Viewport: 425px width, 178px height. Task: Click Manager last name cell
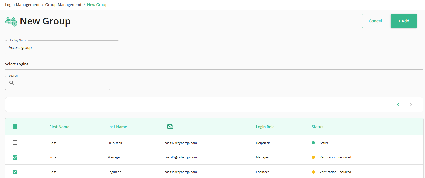pos(114,157)
